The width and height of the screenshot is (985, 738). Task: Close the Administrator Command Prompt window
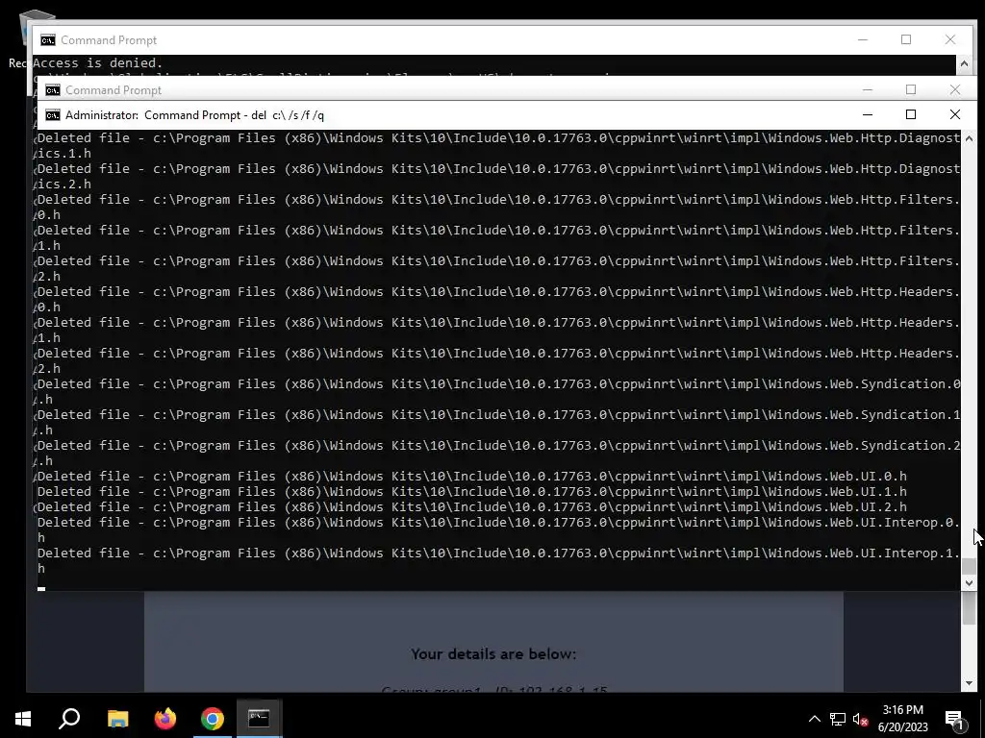coord(955,114)
